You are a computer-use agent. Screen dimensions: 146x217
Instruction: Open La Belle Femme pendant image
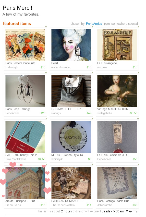(x=117, y=137)
